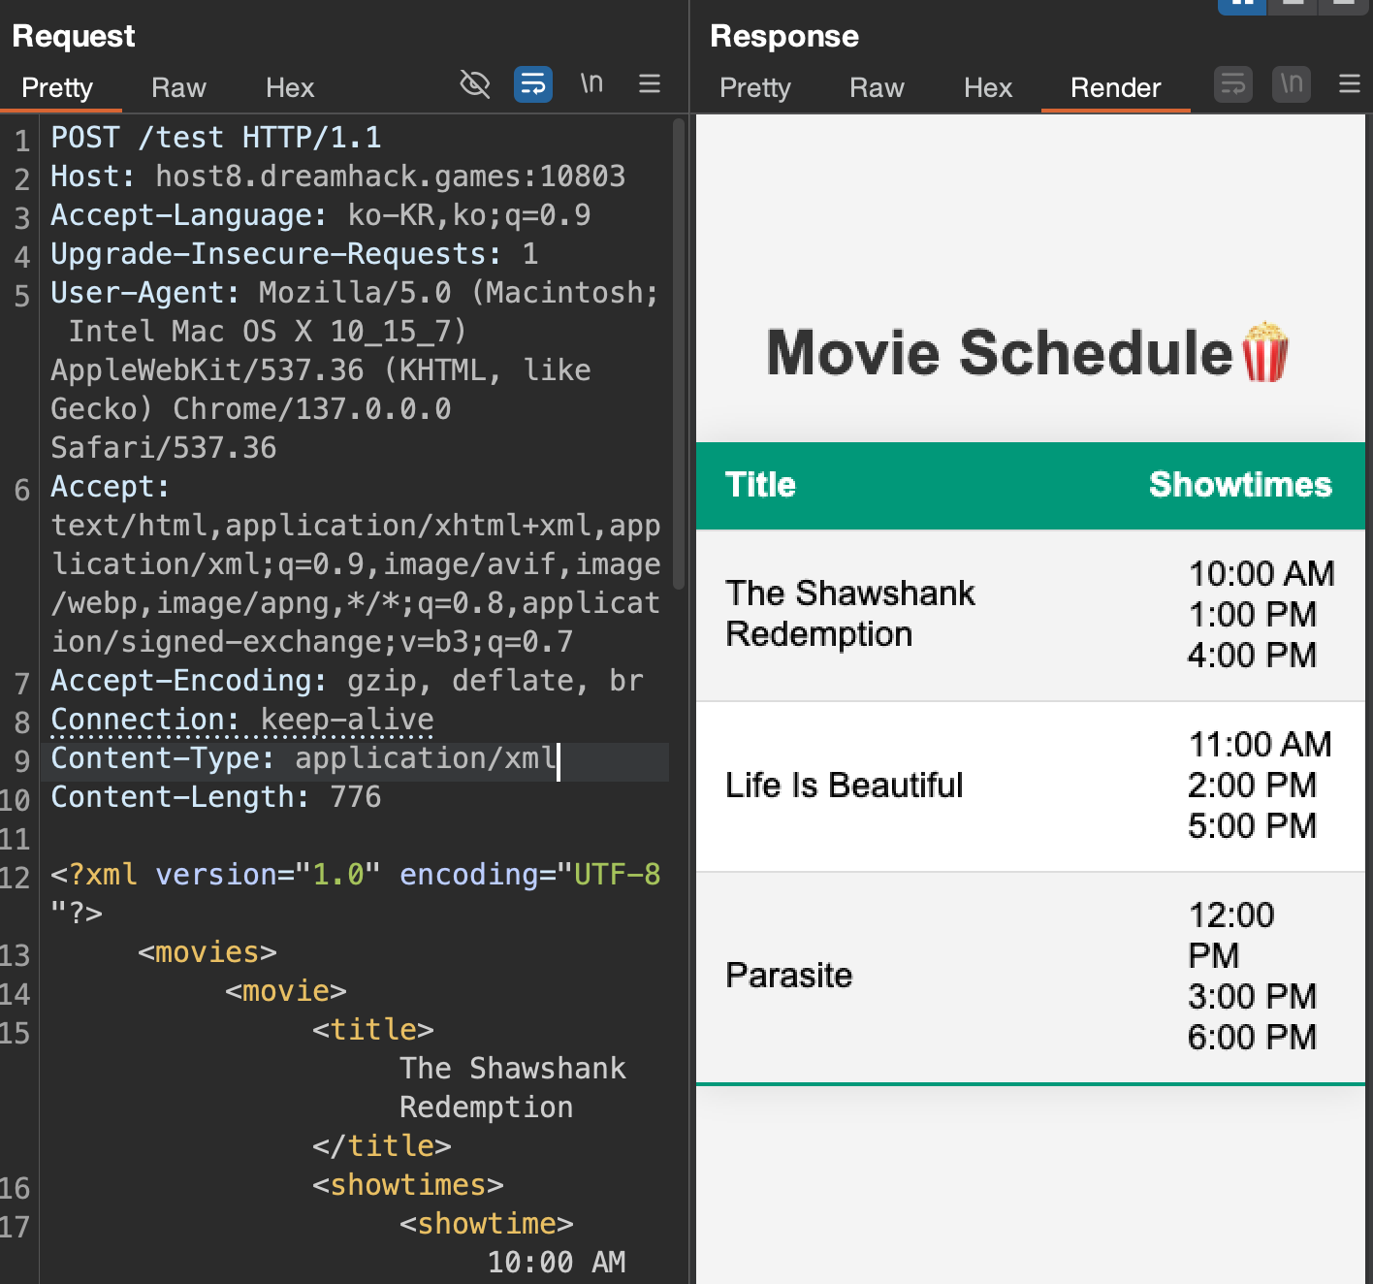Image resolution: width=1373 pixels, height=1284 pixels.
Task: Toggle line wrap button in Request panel
Action: [x=533, y=84]
